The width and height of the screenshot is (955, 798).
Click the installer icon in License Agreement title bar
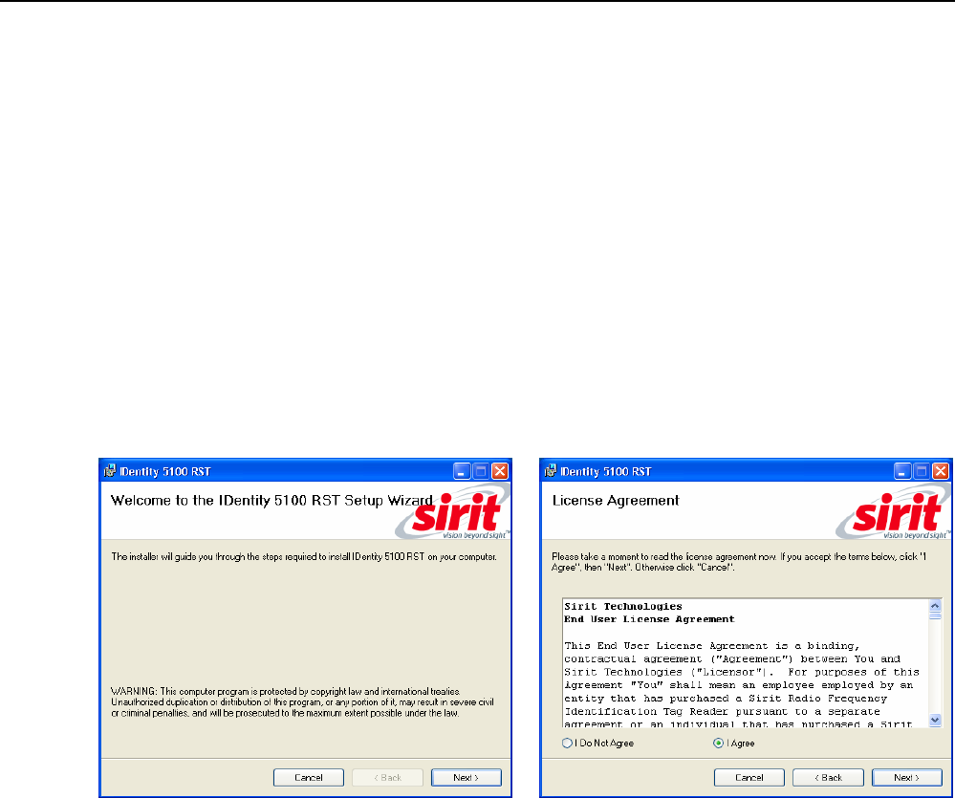551,471
